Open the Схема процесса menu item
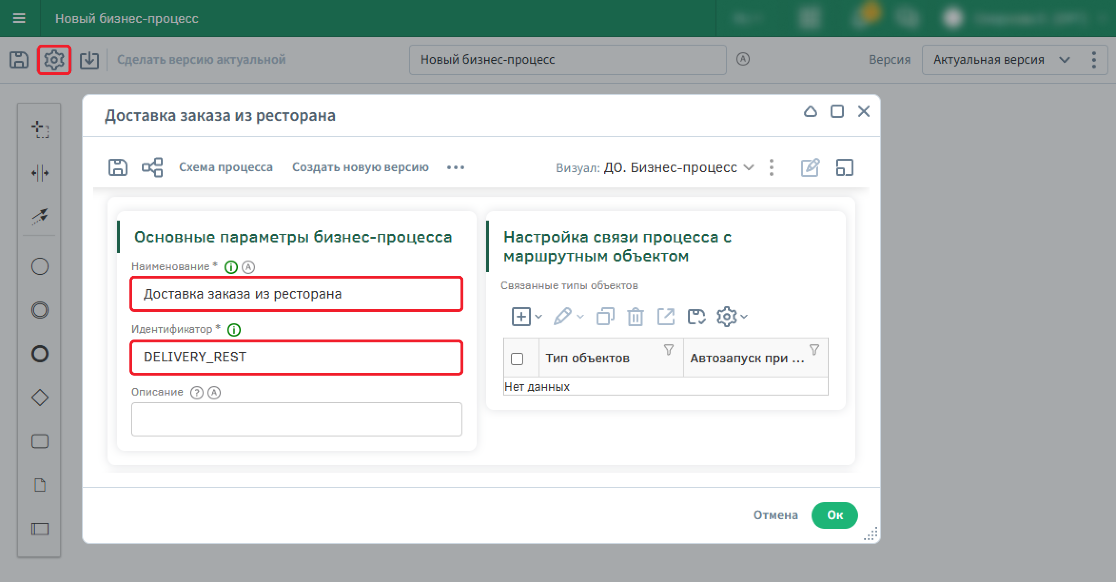Image resolution: width=1116 pixels, height=582 pixels. point(225,167)
